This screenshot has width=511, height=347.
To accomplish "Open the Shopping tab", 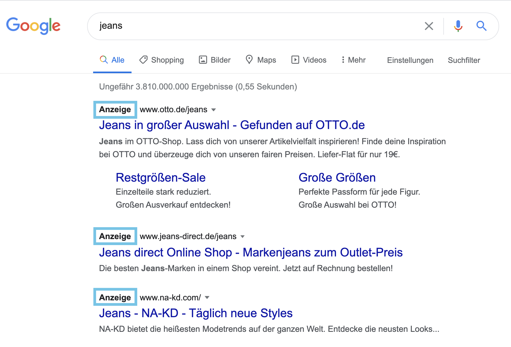I will pyautogui.click(x=162, y=60).
